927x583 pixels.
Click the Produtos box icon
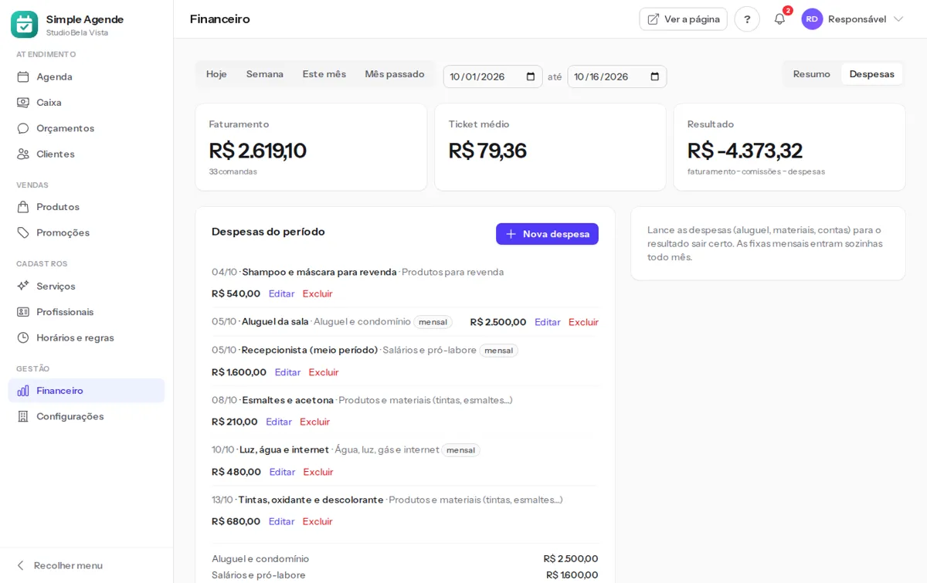point(23,207)
